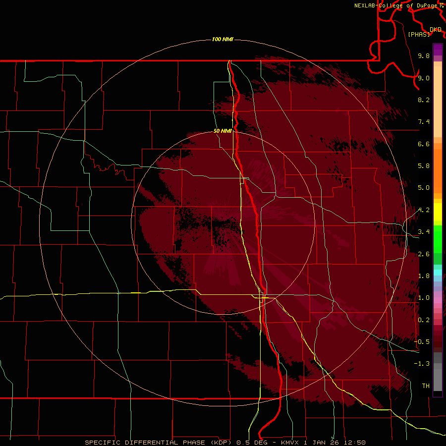
Task: Select the DKD product label above scale
Action: 435,29
